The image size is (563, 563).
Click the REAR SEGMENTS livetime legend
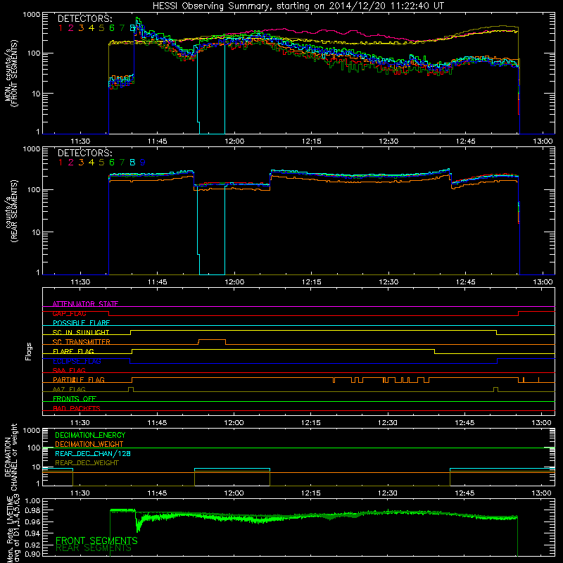click(x=94, y=548)
